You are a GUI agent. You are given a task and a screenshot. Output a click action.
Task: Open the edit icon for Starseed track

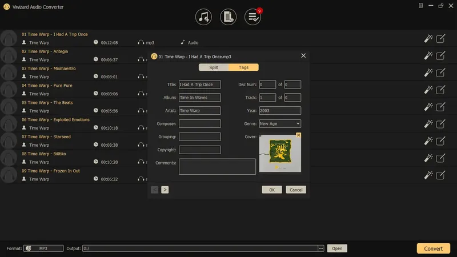pos(440,140)
